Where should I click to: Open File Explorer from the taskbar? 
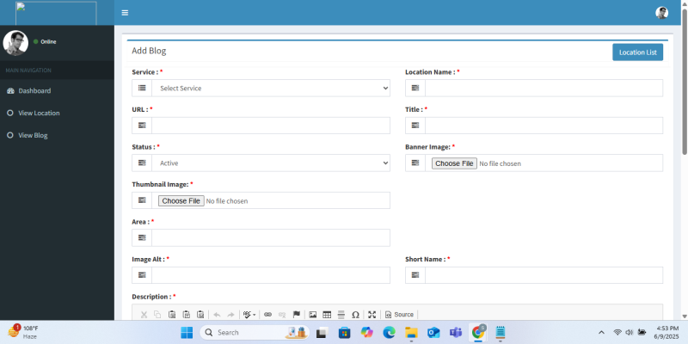(x=411, y=333)
